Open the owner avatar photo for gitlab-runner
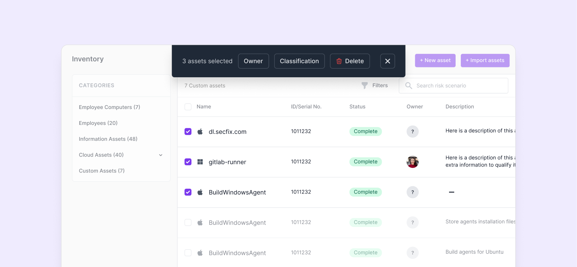 coord(412,162)
